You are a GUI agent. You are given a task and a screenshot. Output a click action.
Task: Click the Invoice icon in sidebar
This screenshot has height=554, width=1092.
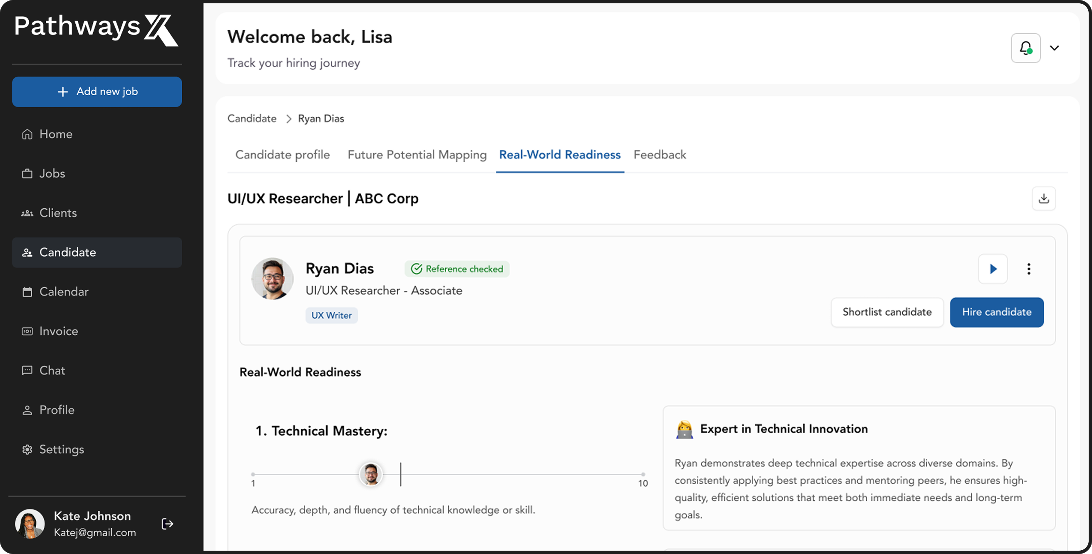pos(27,331)
